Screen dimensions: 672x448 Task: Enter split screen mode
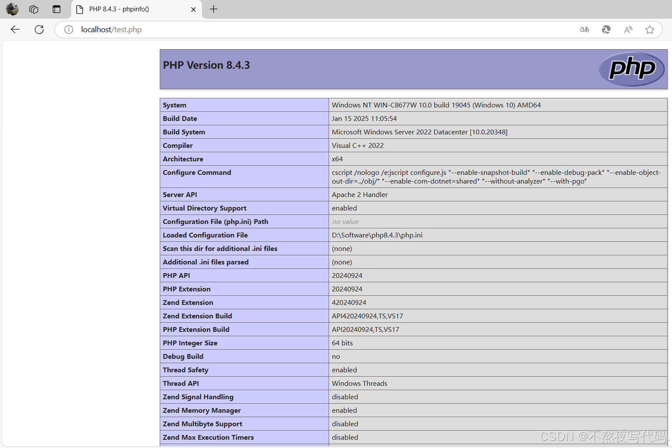[57, 9]
